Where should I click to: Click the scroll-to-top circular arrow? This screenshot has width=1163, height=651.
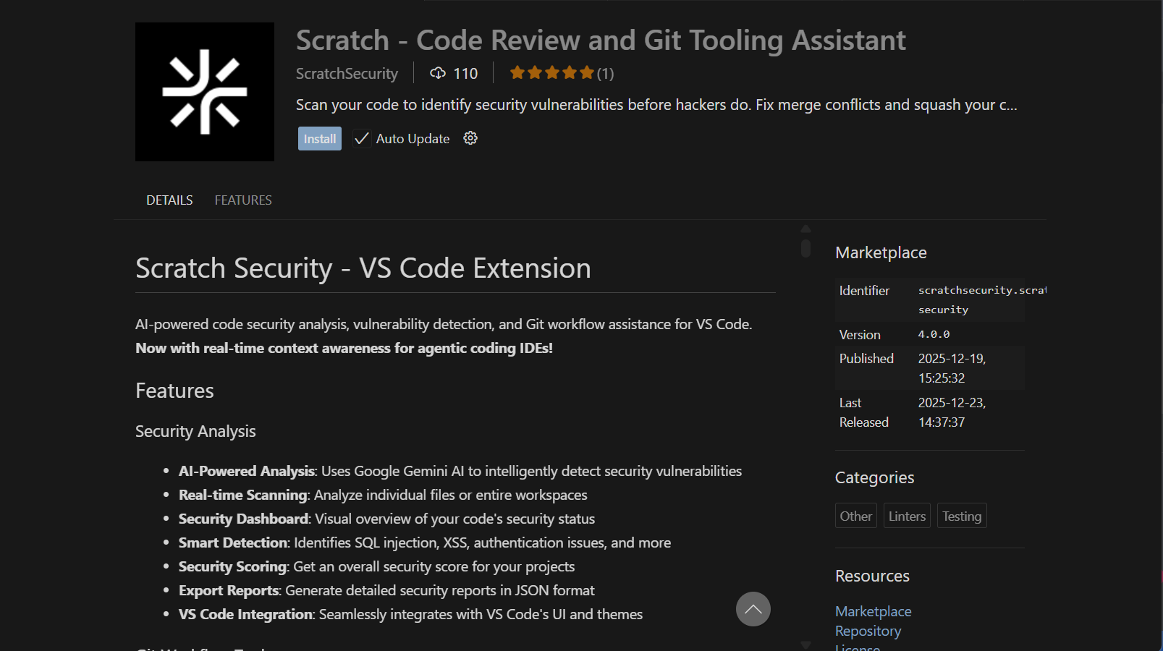pos(753,609)
